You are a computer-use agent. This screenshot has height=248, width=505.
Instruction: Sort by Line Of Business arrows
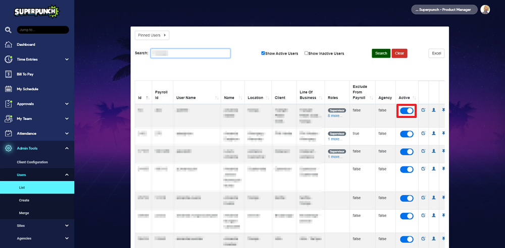point(321,98)
